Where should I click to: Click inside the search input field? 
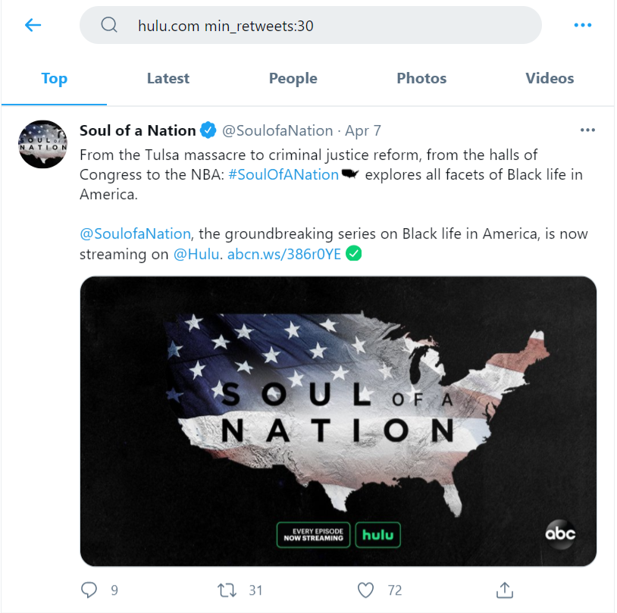tap(303, 24)
